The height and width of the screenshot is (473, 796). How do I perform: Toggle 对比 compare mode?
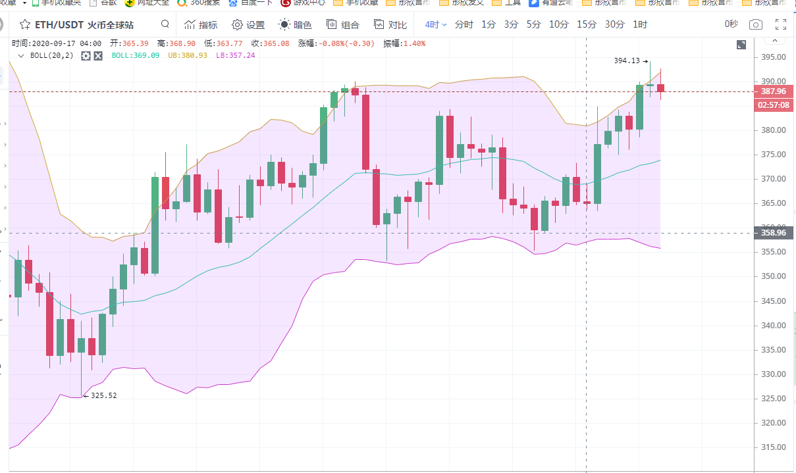(x=390, y=25)
